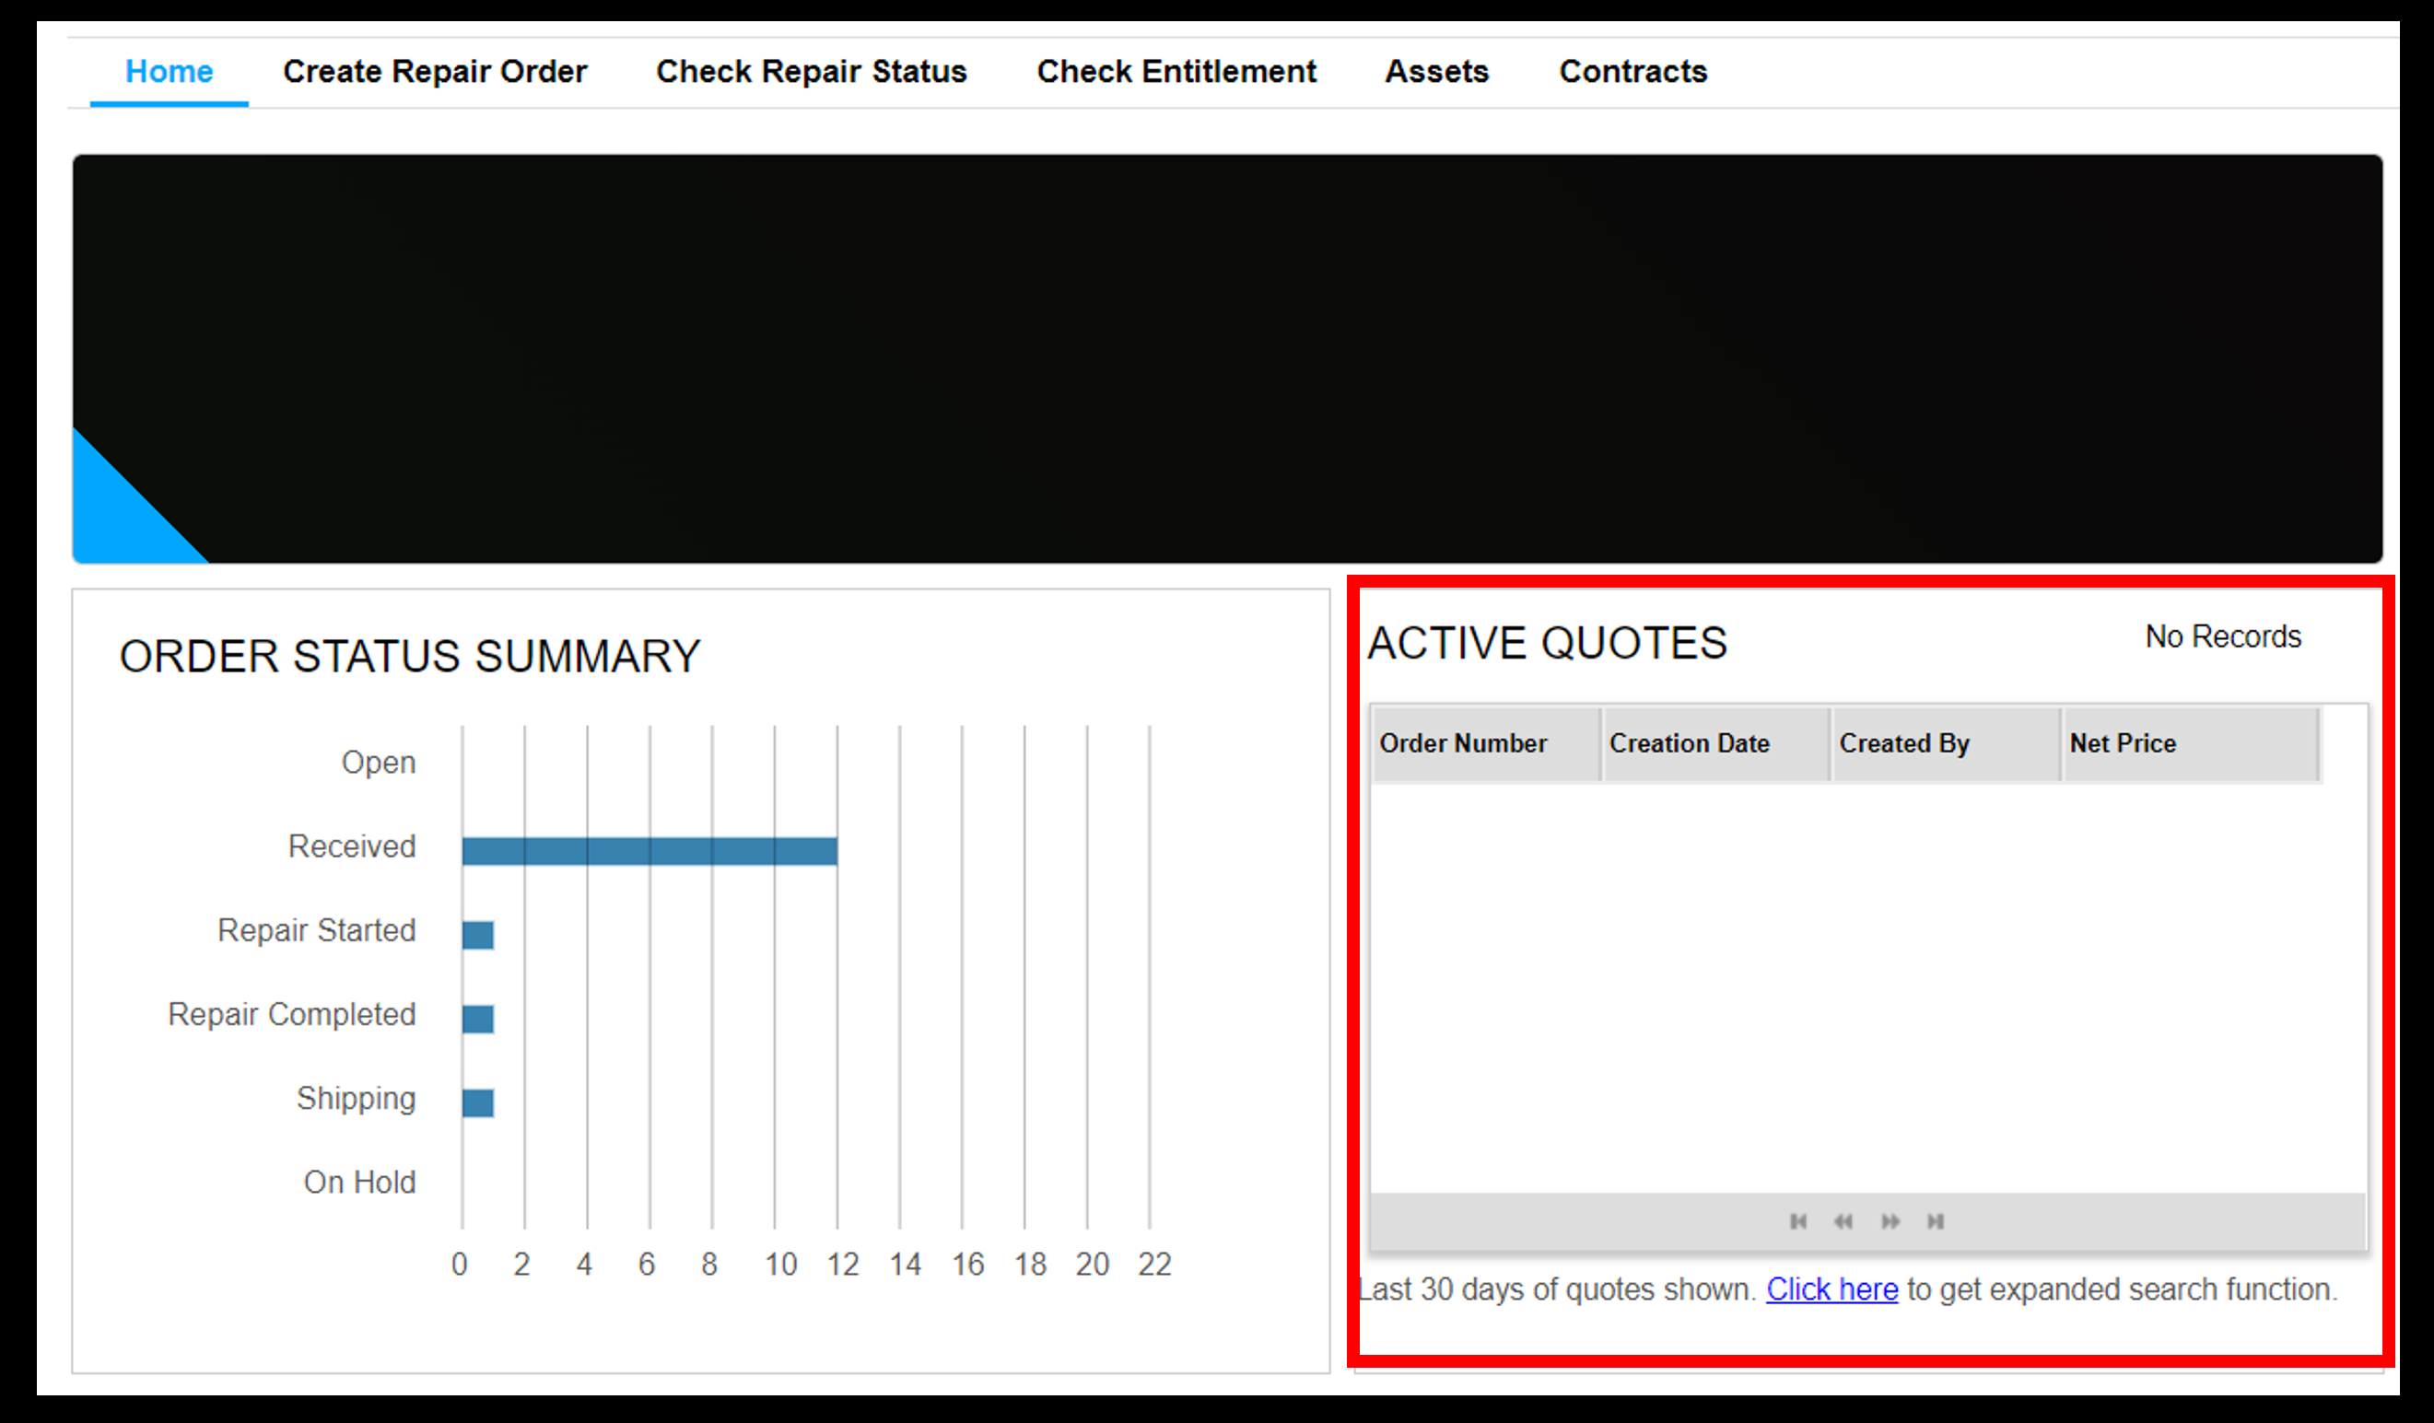Go to next page of Active Quotes

[x=1890, y=1221]
